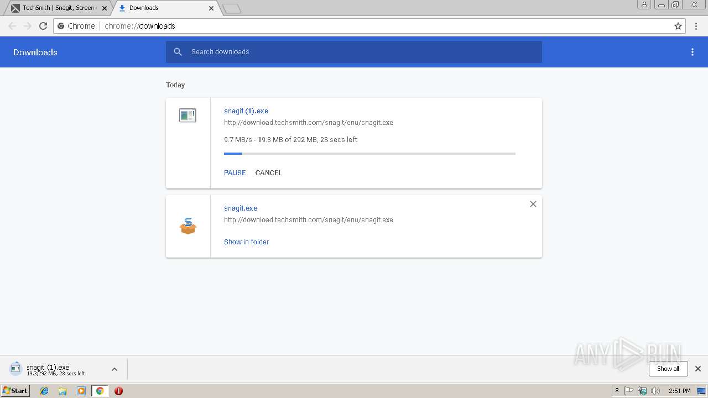Go back with the back arrow
The image size is (708, 398).
pyautogui.click(x=12, y=26)
